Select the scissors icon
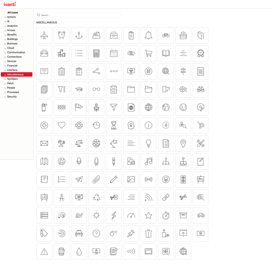The width and height of the screenshot is (273, 267). [183, 197]
